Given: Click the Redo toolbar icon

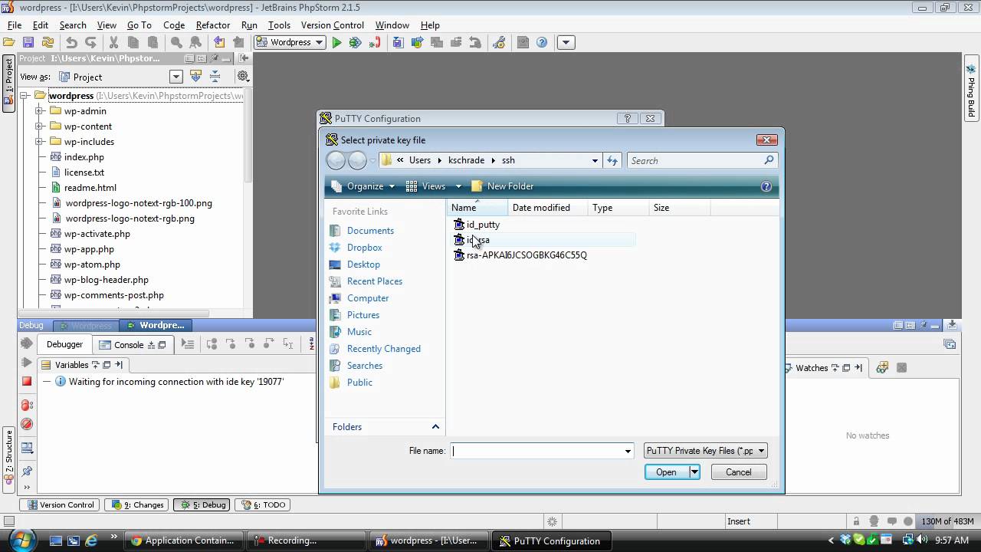Looking at the screenshot, I should point(90,42).
